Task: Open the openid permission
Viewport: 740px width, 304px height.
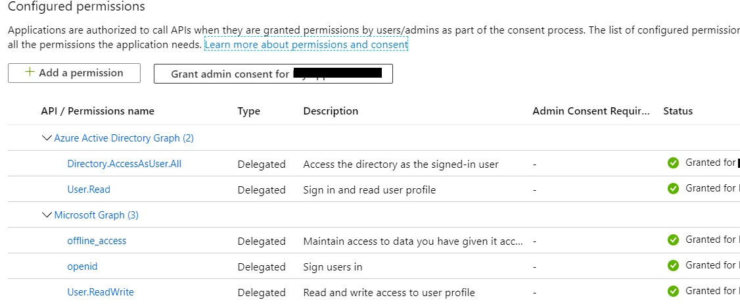Action: pyautogui.click(x=82, y=266)
